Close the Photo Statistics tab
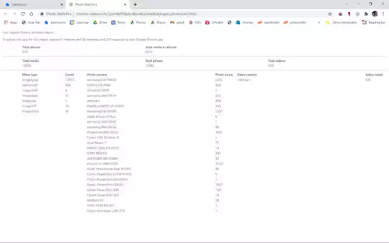 pyautogui.click(x=125, y=4)
